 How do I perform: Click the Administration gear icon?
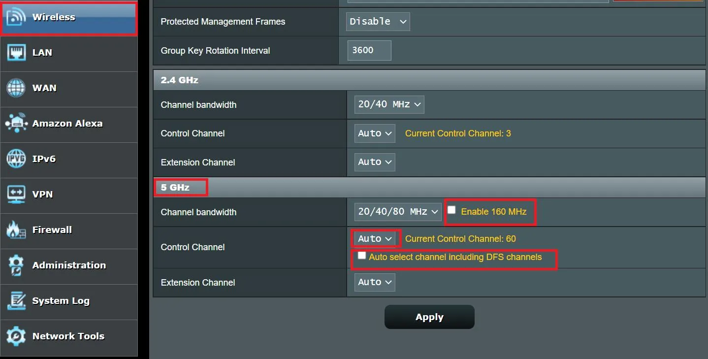pos(16,265)
